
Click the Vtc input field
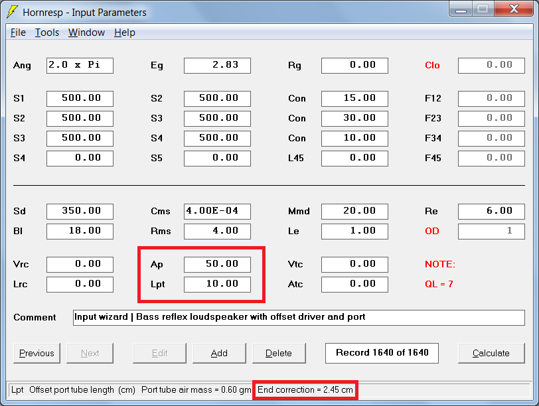(x=354, y=265)
